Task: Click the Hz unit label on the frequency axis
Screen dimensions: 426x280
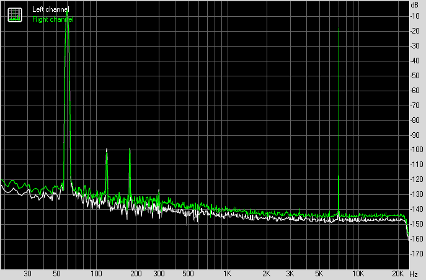Action: tap(414, 274)
